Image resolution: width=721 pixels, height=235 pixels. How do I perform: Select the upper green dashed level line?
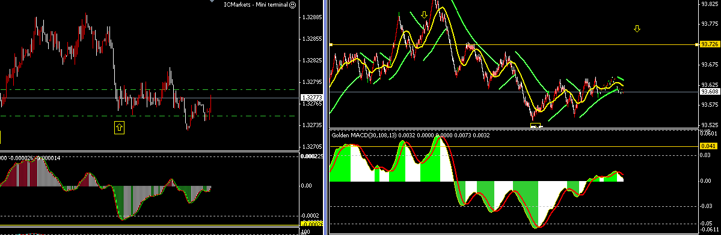pyautogui.click(x=150, y=89)
